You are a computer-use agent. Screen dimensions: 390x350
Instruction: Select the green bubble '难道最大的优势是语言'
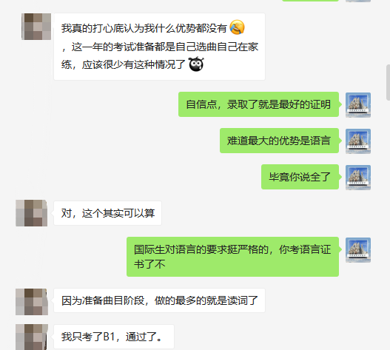(x=279, y=141)
